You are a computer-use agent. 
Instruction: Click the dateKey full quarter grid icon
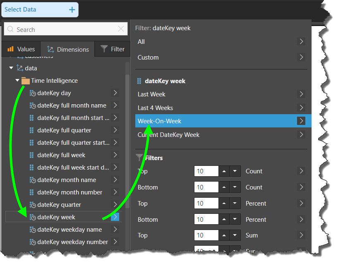click(x=32, y=130)
